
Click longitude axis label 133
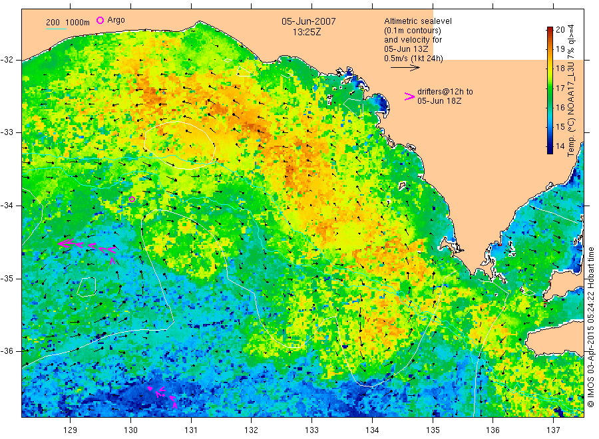[311, 430]
